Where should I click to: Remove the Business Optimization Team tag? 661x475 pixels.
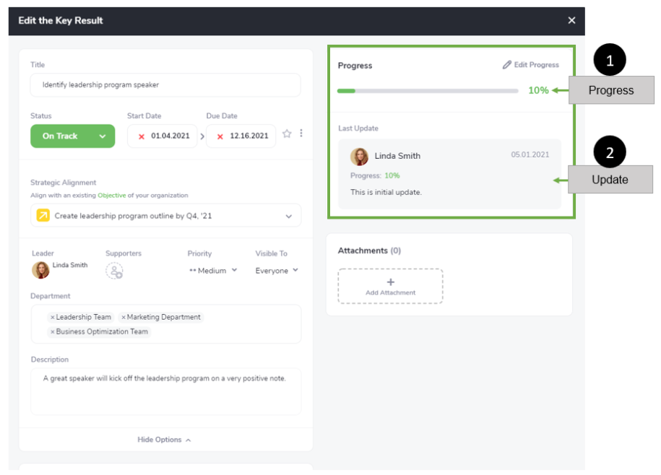point(51,331)
